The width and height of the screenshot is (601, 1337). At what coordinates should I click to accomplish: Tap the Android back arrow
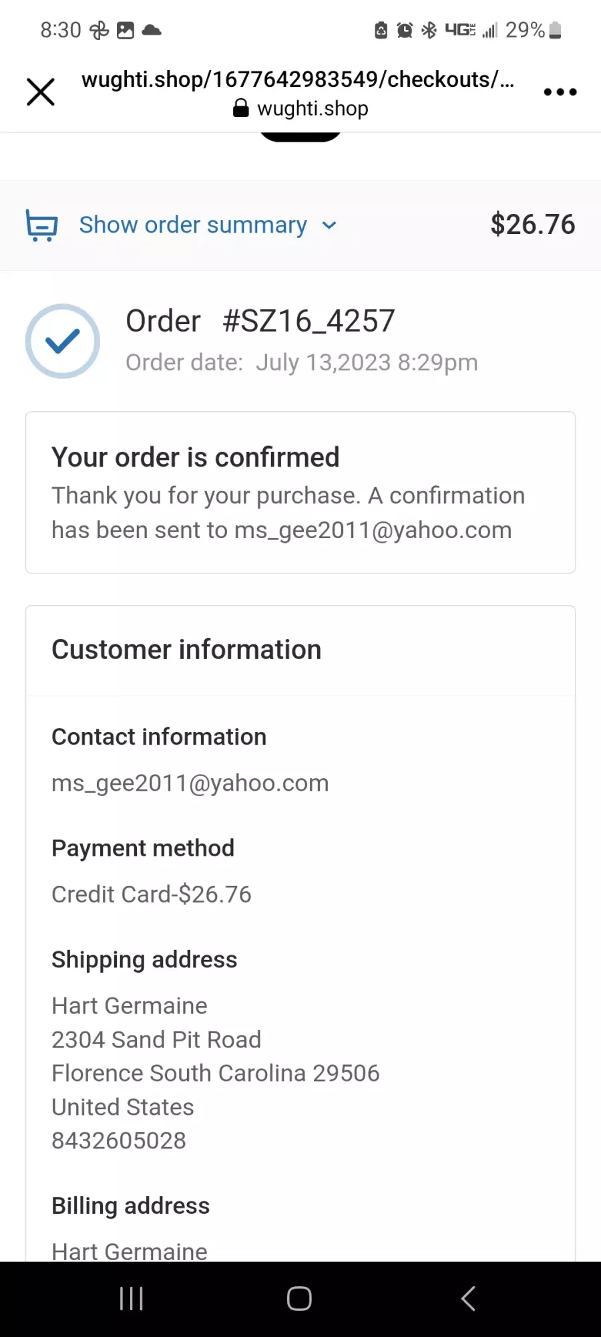coord(469,1299)
